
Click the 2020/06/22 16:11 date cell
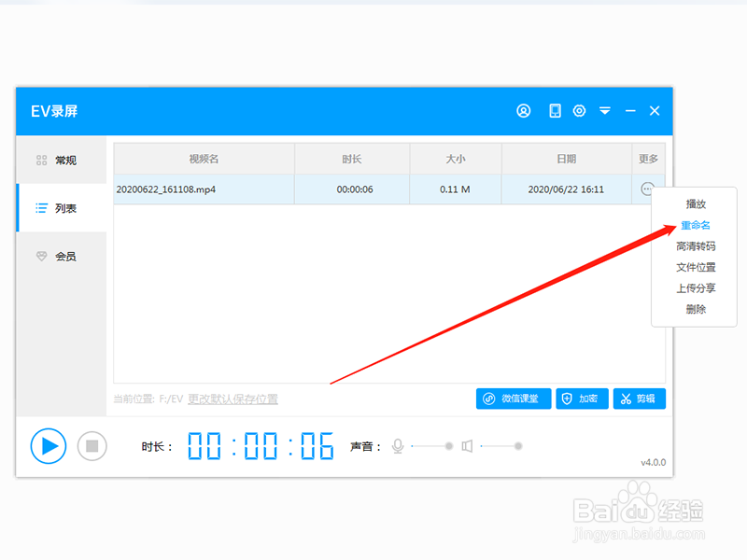click(567, 189)
